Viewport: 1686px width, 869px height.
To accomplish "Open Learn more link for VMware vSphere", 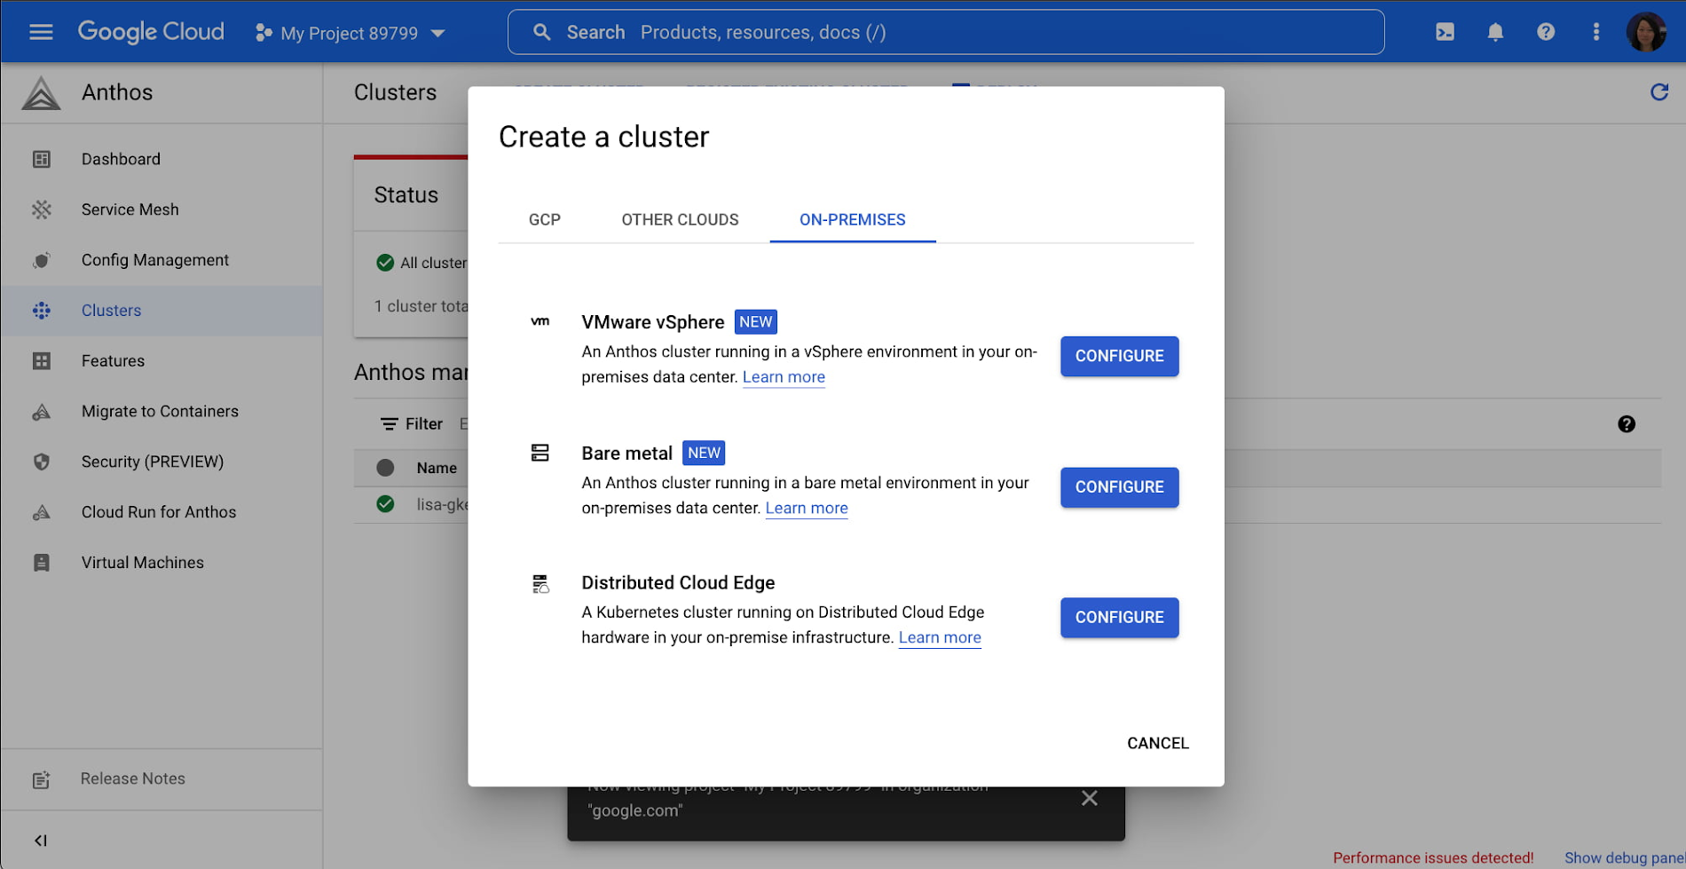I will 784,377.
